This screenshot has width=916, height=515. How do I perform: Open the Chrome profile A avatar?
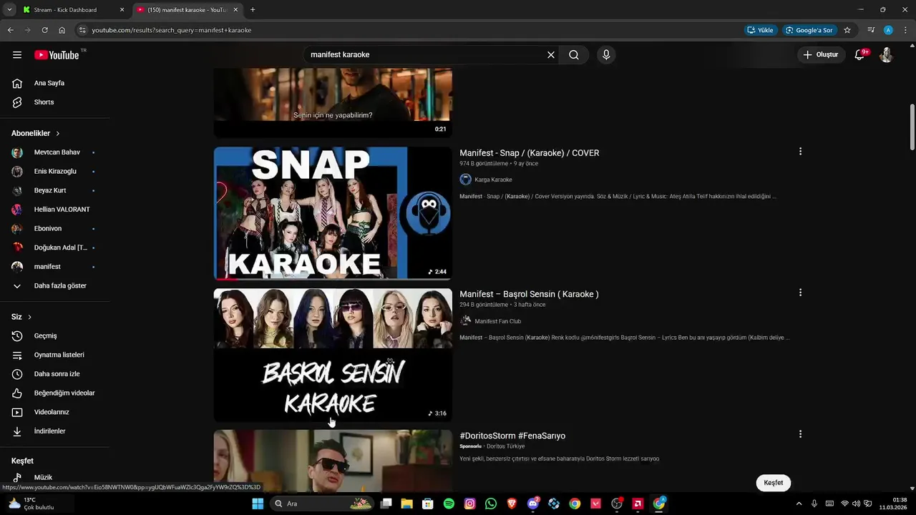(888, 30)
